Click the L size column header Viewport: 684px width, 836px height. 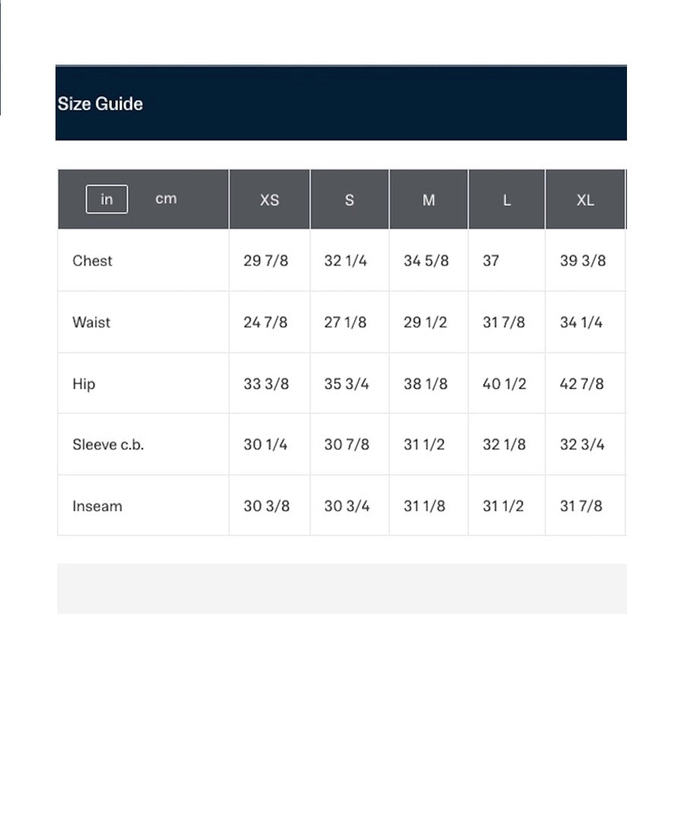coord(506,200)
